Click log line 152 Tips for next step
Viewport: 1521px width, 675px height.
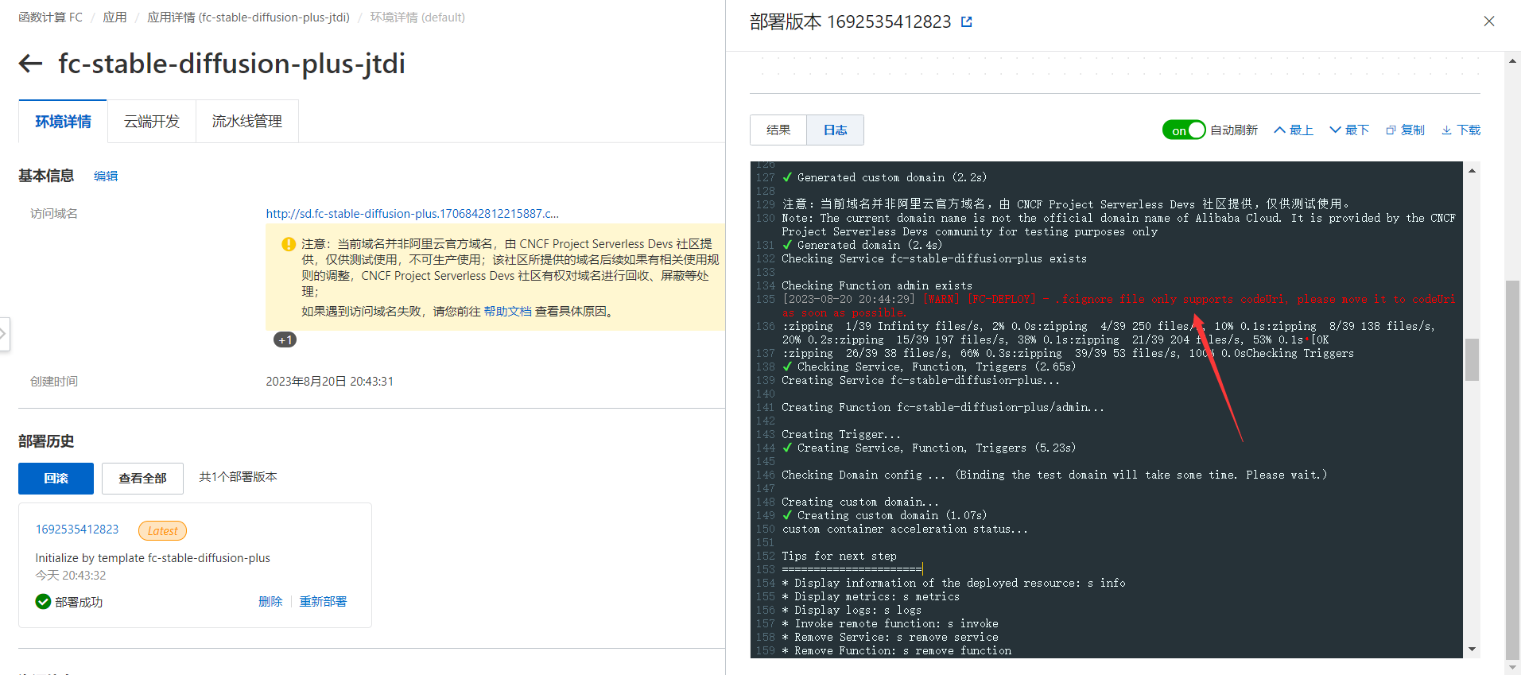(839, 557)
